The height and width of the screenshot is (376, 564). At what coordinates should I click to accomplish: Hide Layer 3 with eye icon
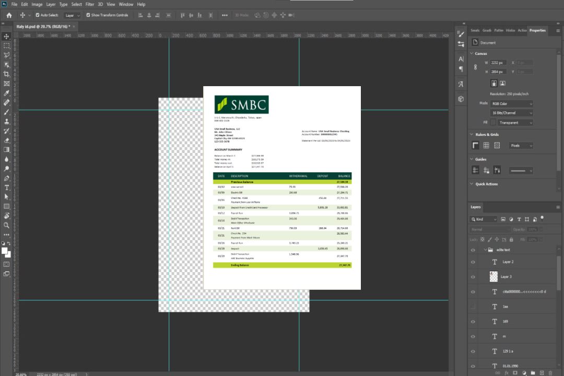click(473, 277)
